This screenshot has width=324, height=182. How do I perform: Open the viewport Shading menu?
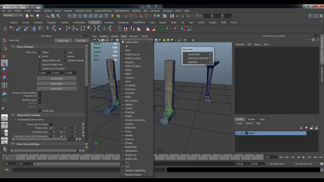point(104,36)
